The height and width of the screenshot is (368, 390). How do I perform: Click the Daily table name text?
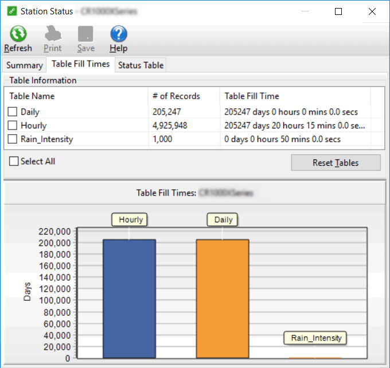click(30, 112)
